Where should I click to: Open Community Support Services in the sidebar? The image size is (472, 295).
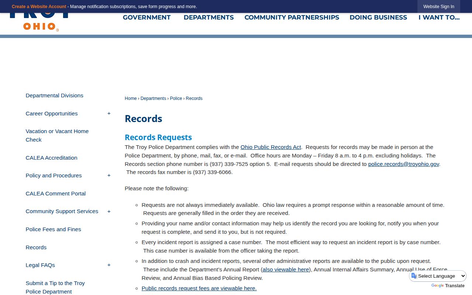62,211
